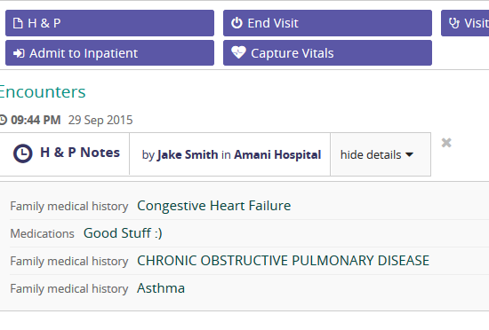Click the Capture Vitals heart icon
The width and height of the screenshot is (489, 330).
click(x=238, y=52)
